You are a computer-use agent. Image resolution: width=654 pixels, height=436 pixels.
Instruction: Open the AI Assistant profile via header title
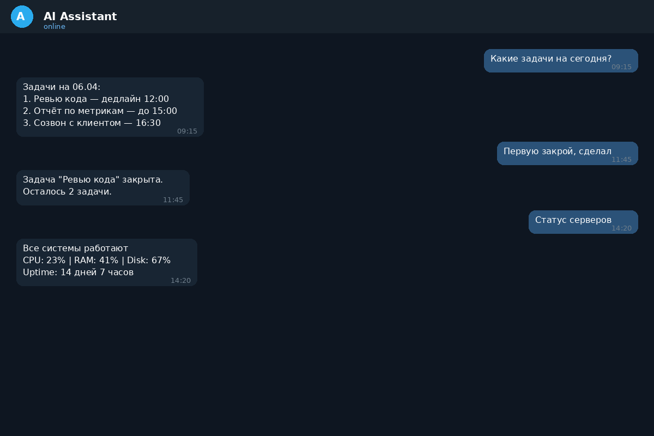tap(80, 16)
